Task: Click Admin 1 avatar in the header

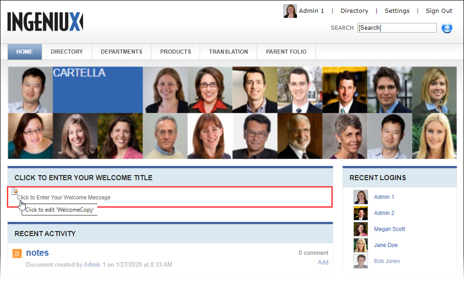Action: [290, 11]
